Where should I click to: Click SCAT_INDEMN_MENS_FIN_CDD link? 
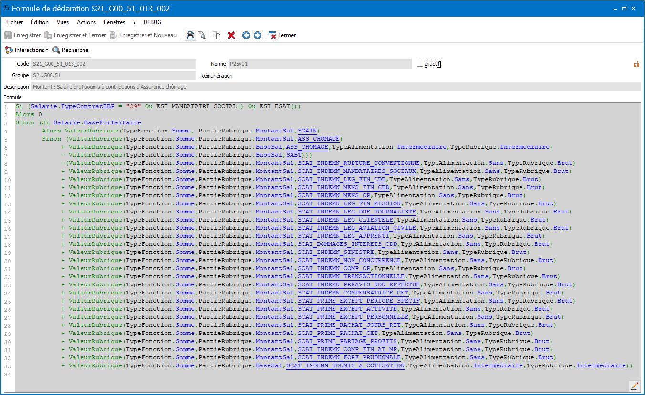click(x=343, y=187)
